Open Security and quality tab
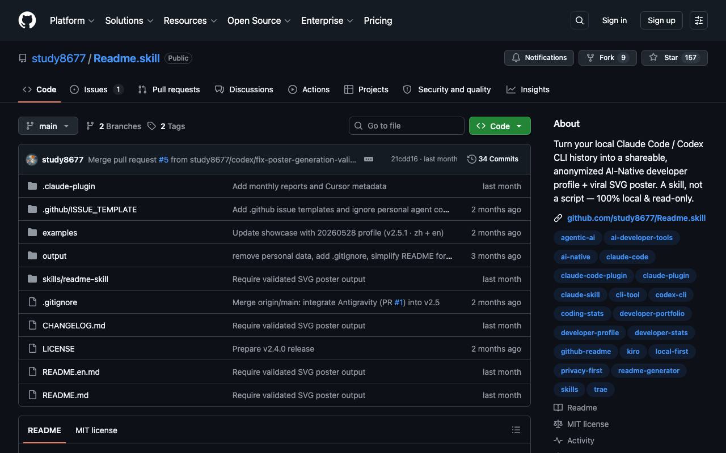The height and width of the screenshot is (453, 726). (447, 89)
